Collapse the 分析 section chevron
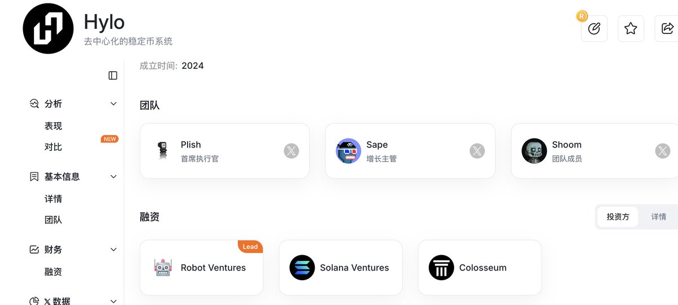The height and width of the screenshot is (305, 678). pos(114,104)
